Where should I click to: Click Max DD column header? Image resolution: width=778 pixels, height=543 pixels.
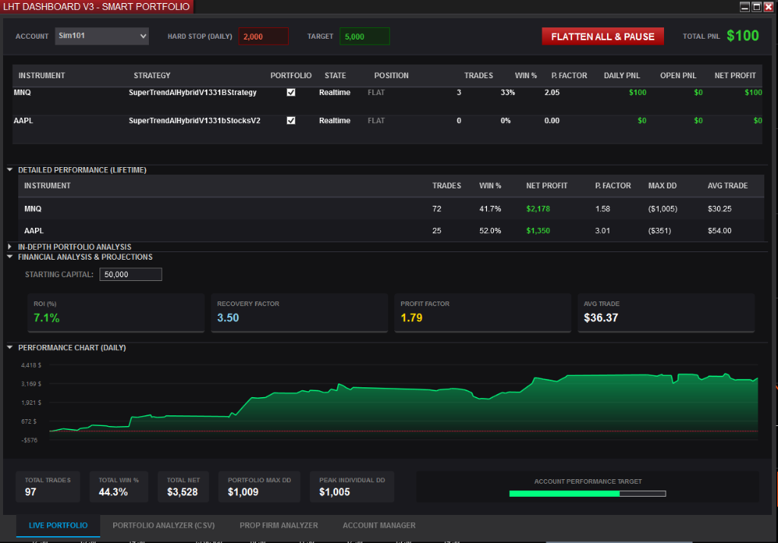tap(663, 185)
